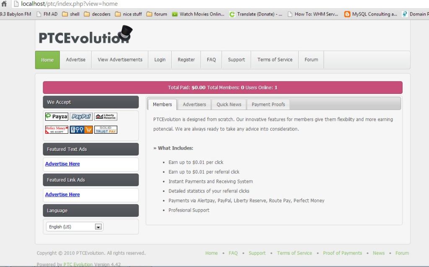The image size is (429, 267).
Task: Open the decoders bookmark folder
Action: coord(97,14)
